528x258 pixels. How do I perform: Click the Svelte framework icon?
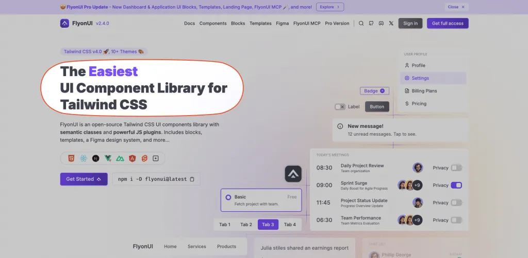click(144, 158)
